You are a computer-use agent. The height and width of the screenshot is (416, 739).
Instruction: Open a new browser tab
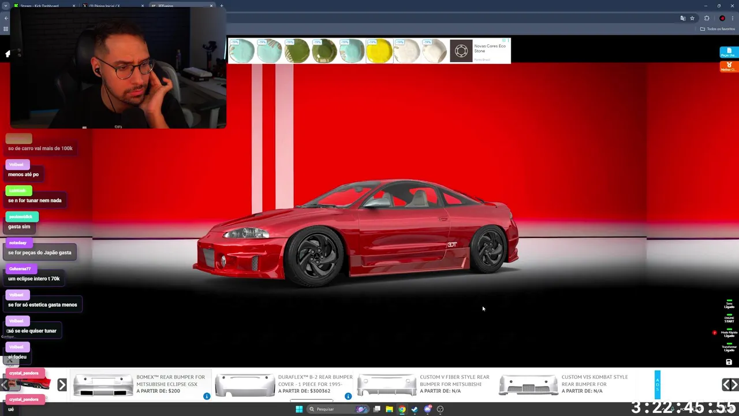pyautogui.click(x=222, y=6)
